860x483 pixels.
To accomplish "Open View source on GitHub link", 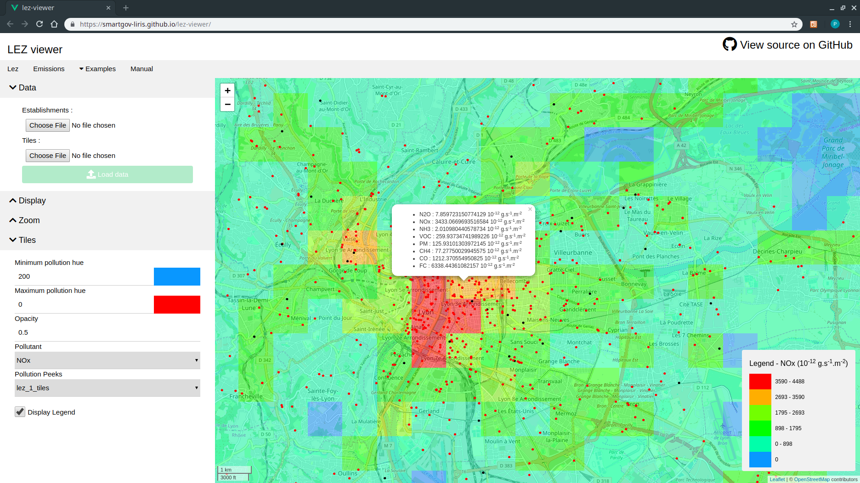I will tap(796, 45).
